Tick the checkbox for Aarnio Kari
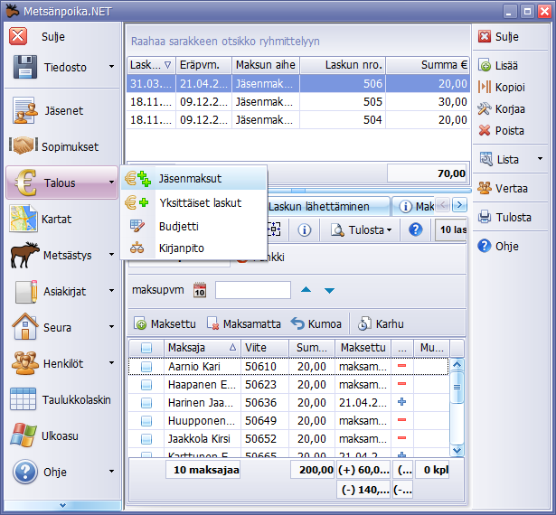556x515 pixels. click(146, 367)
